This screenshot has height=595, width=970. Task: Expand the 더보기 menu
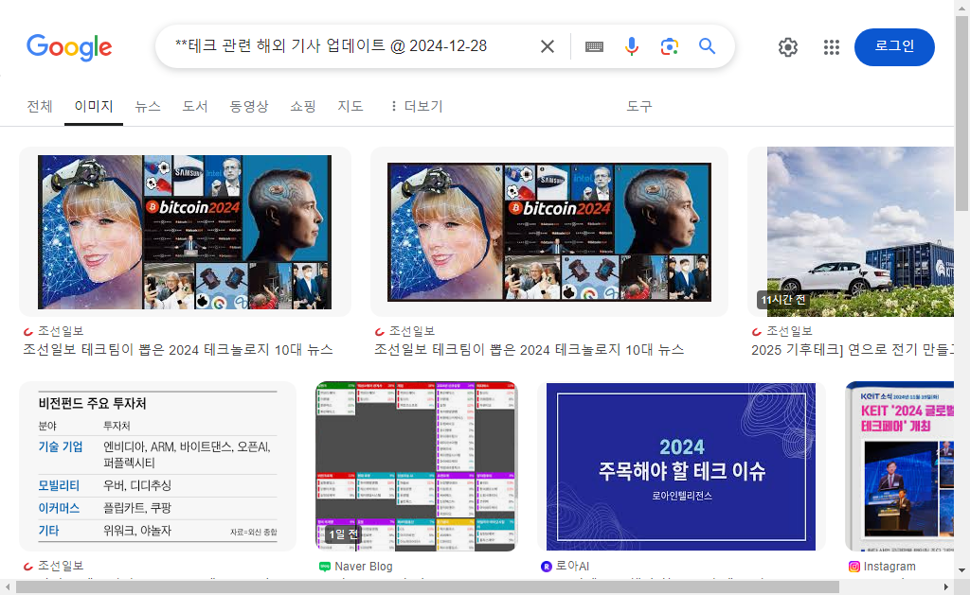coord(417,106)
